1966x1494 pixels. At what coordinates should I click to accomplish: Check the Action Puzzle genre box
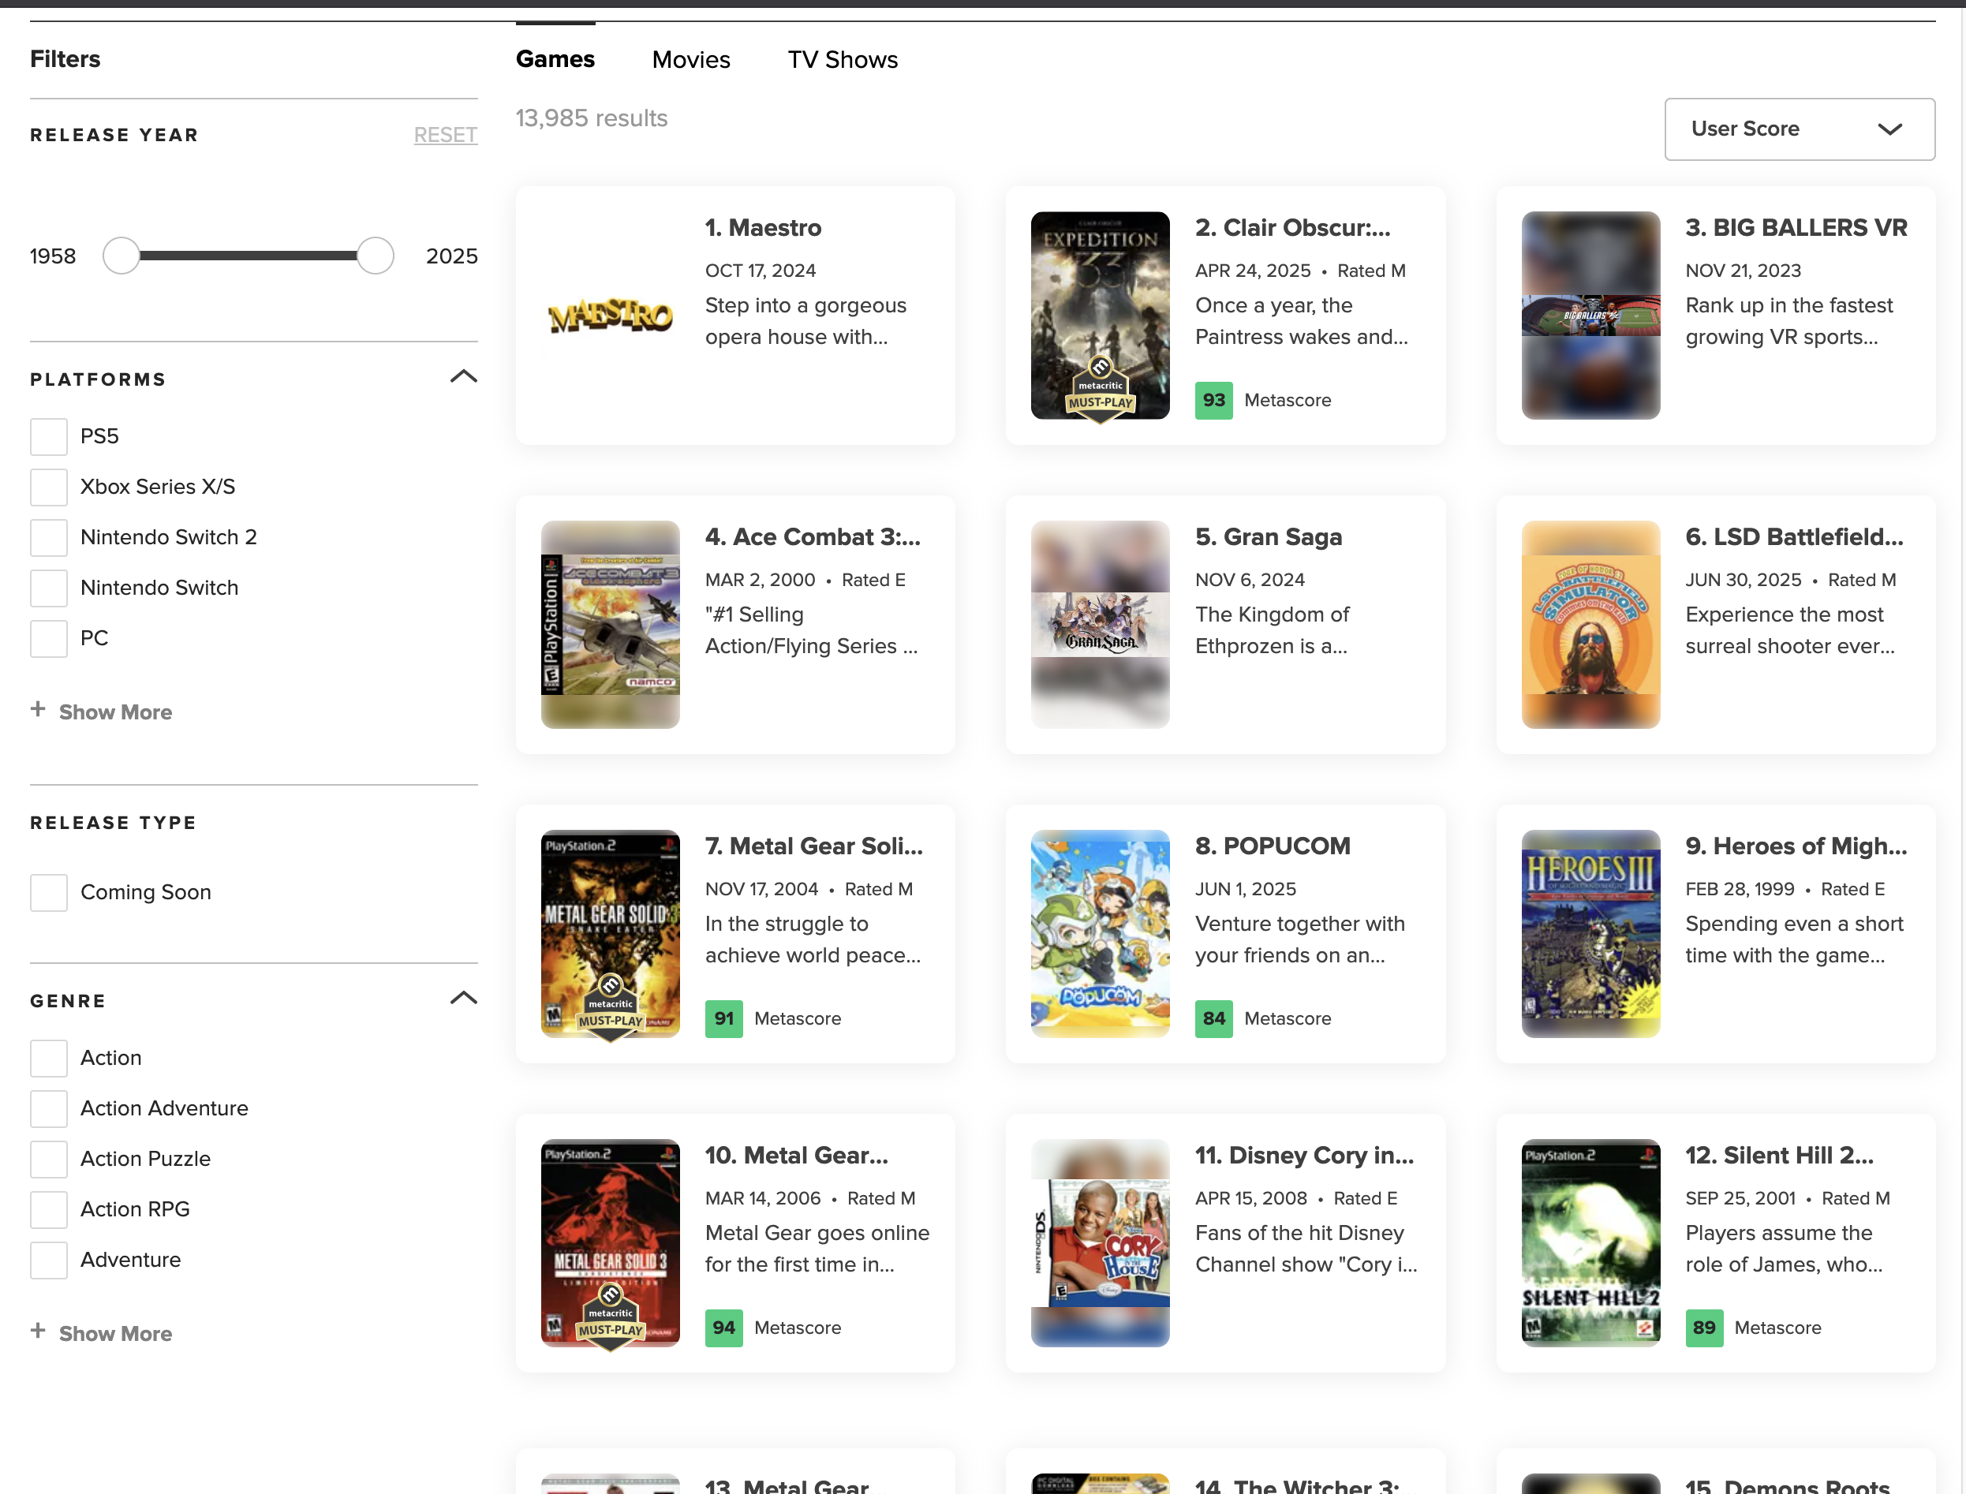coord(49,1160)
